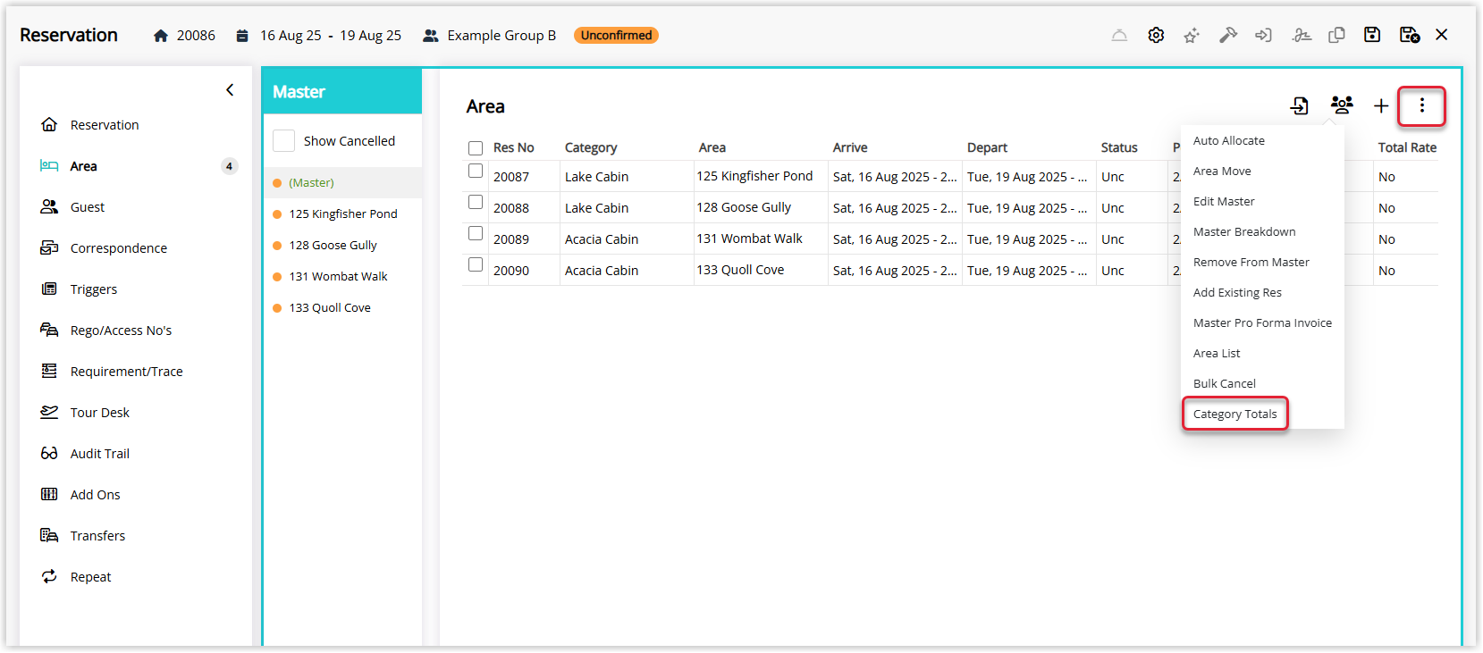Click the signature icon in header
The width and height of the screenshot is (1483, 653).
pos(1302,35)
